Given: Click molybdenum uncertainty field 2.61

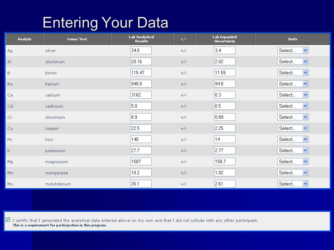Looking at the screenshot, I should coord(225,184).
